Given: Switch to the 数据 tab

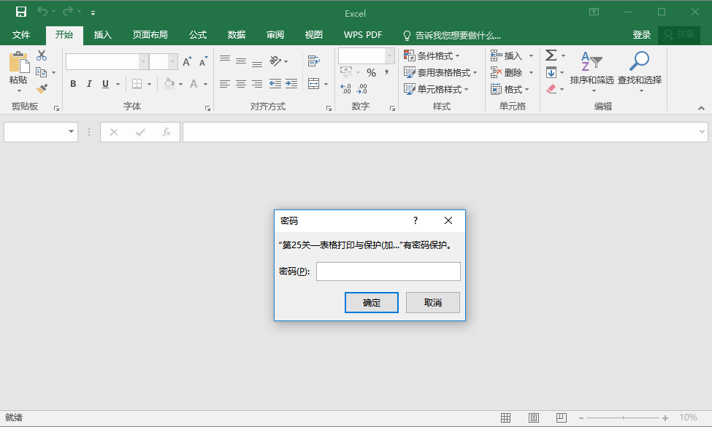Looking at the screenshot, I should [237, 35].
